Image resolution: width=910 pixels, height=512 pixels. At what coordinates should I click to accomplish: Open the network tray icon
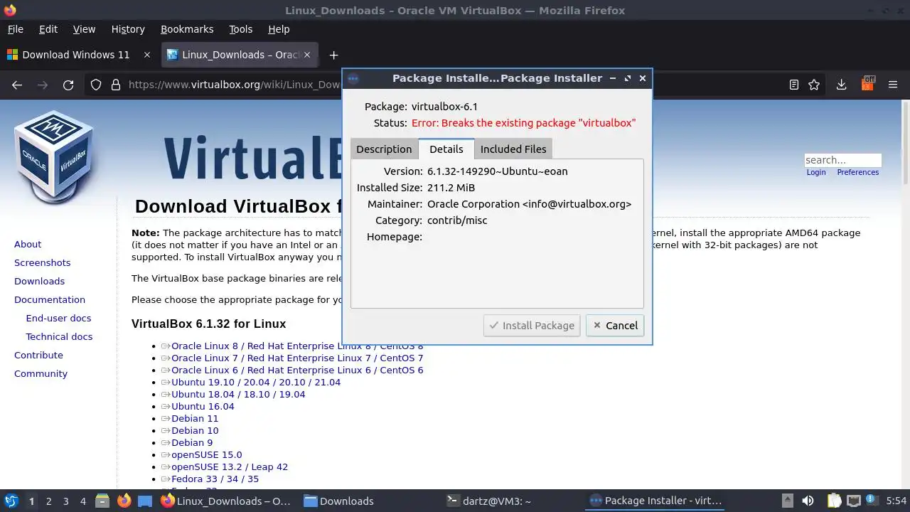click(x=853, y=501)
